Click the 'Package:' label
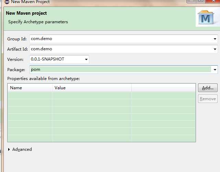 click(16, 70)
